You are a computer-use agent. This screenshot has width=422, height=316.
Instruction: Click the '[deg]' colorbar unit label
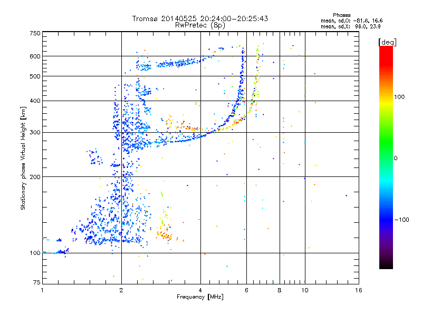click(387, 42)
